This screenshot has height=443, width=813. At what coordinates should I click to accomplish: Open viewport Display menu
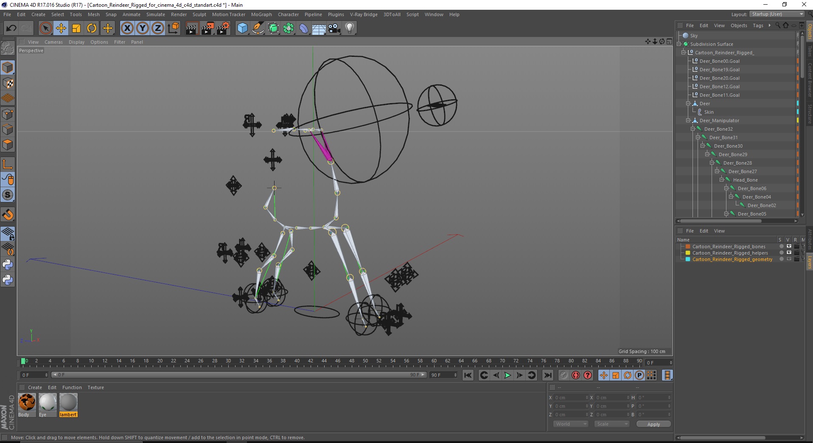76,42
